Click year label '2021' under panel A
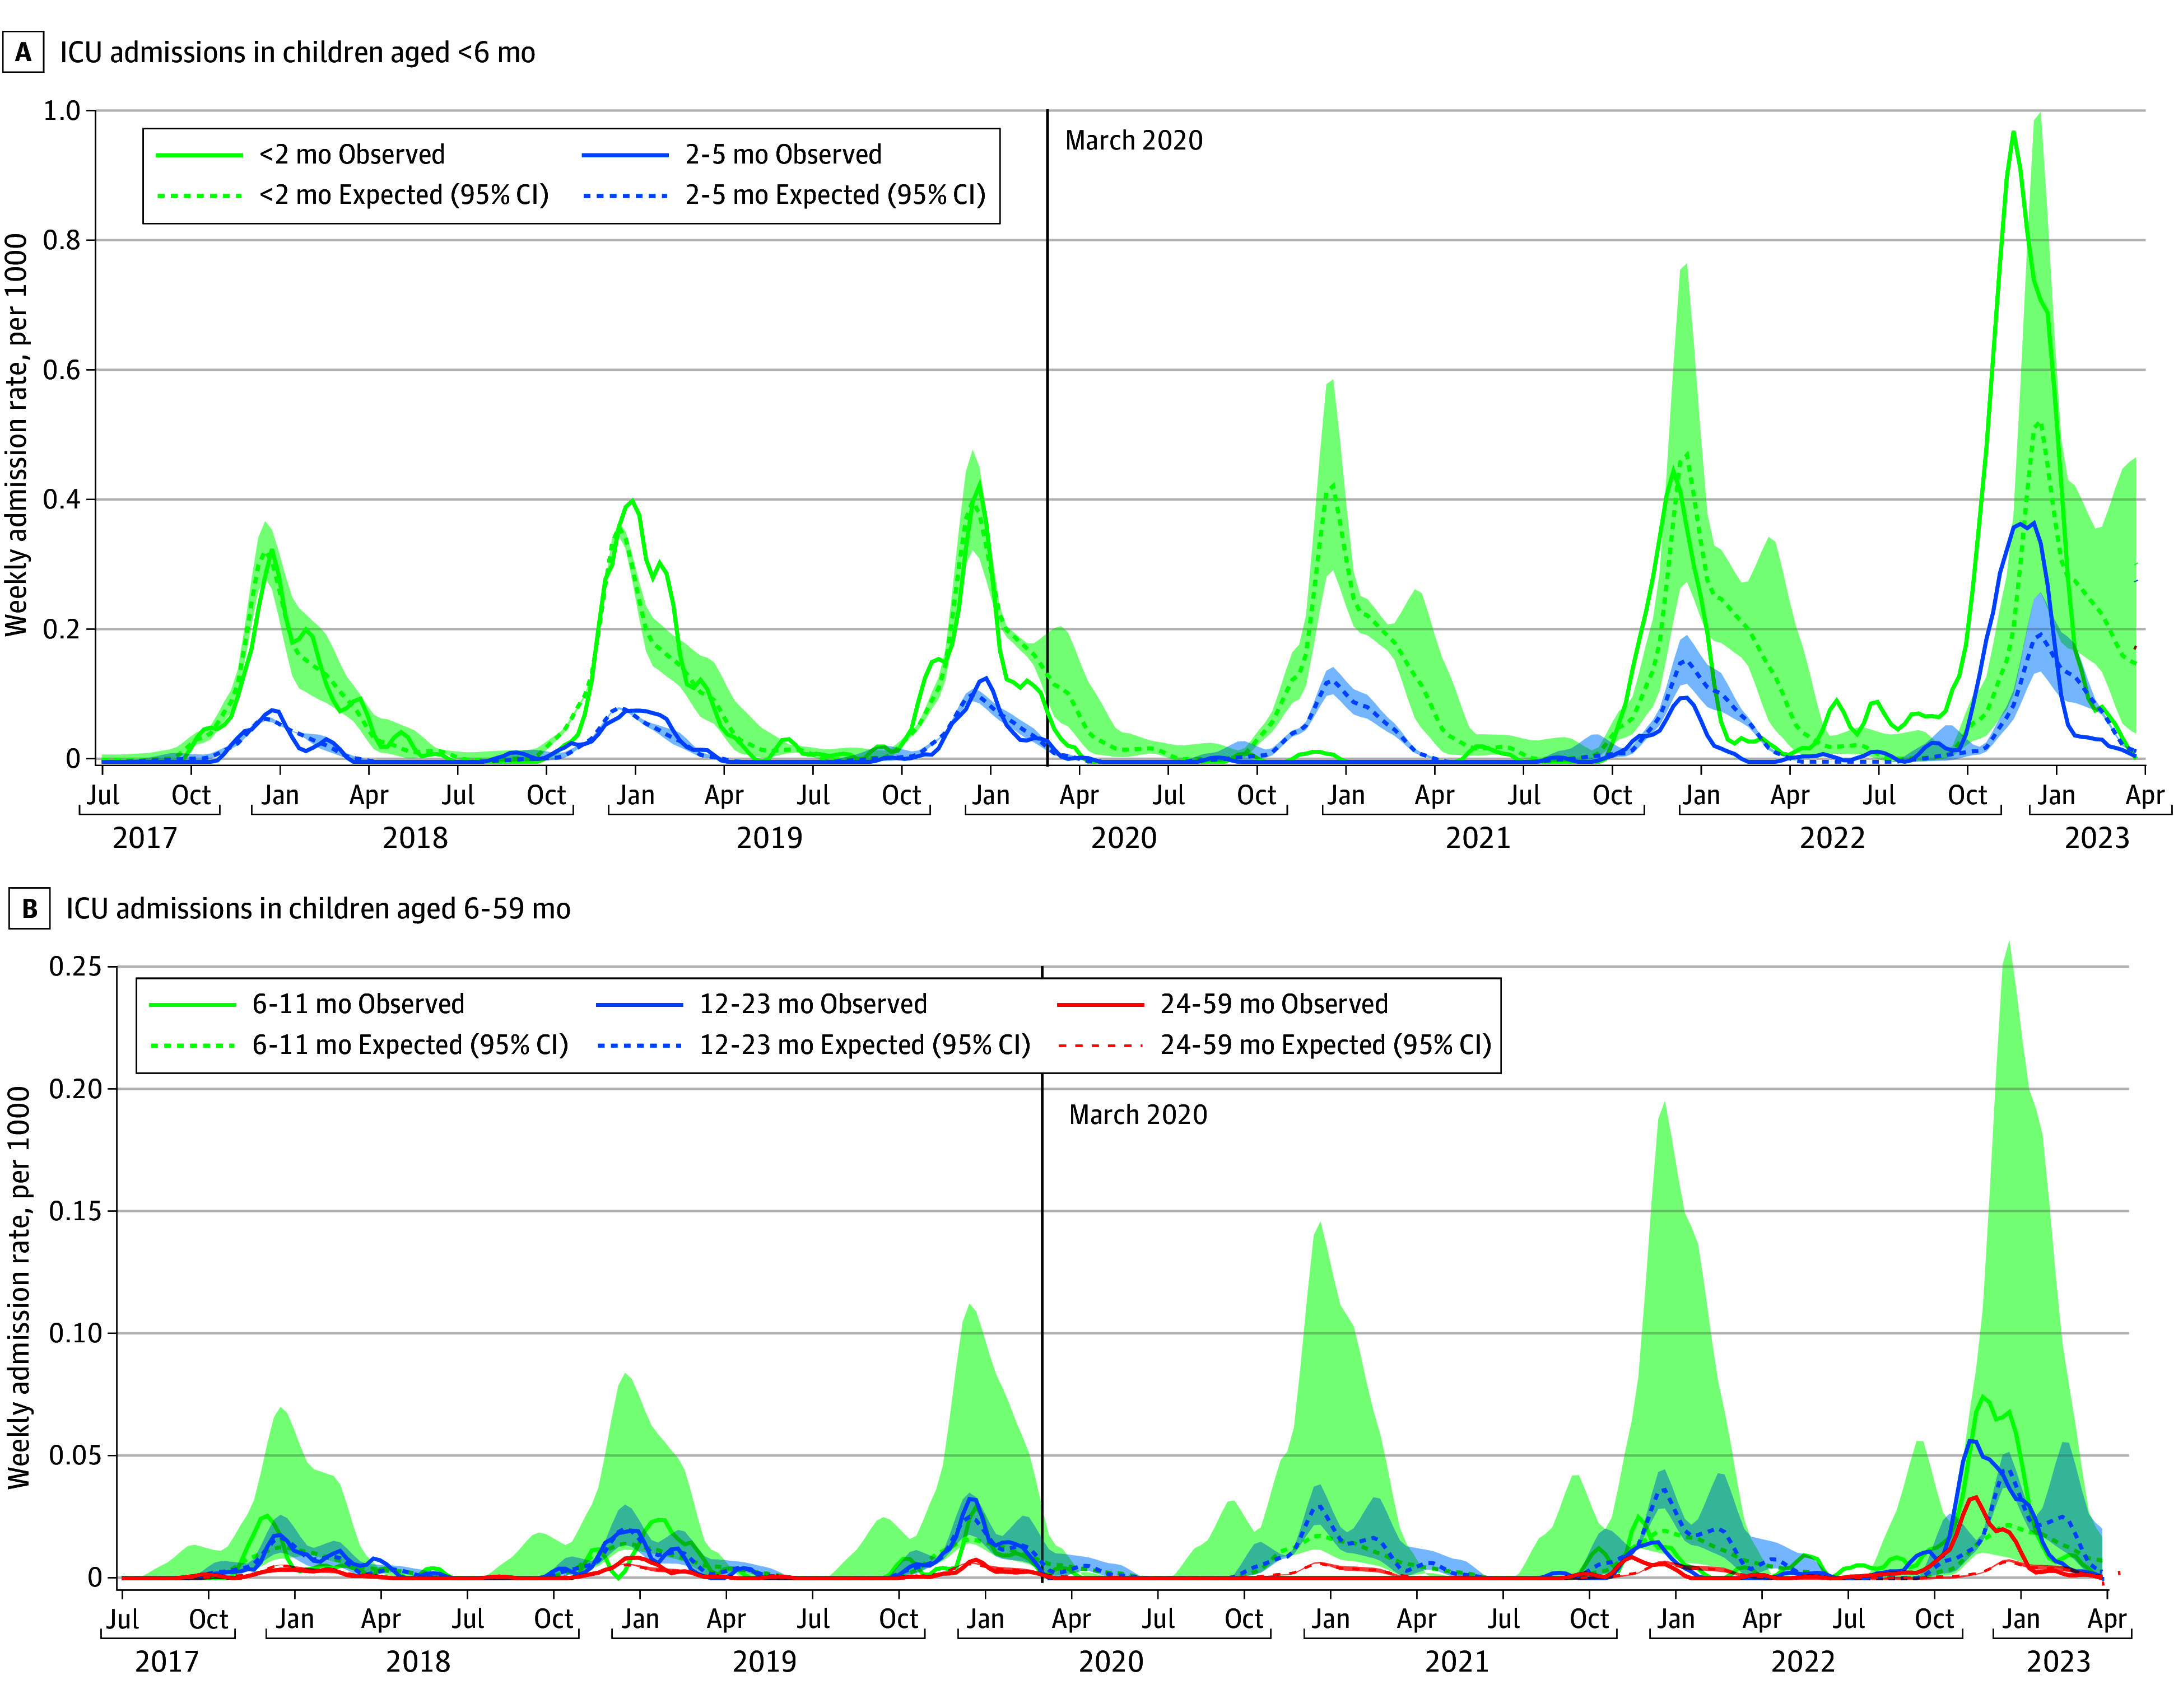 coord(1478,838)
